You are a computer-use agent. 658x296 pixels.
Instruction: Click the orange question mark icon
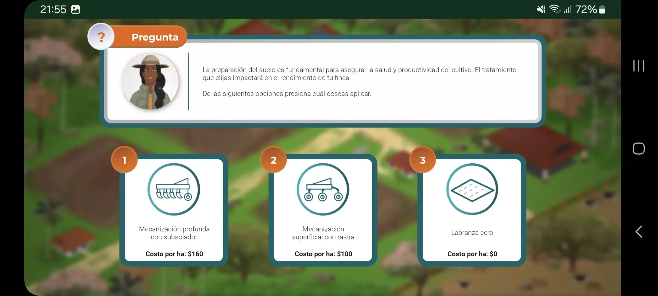point(101,37)
